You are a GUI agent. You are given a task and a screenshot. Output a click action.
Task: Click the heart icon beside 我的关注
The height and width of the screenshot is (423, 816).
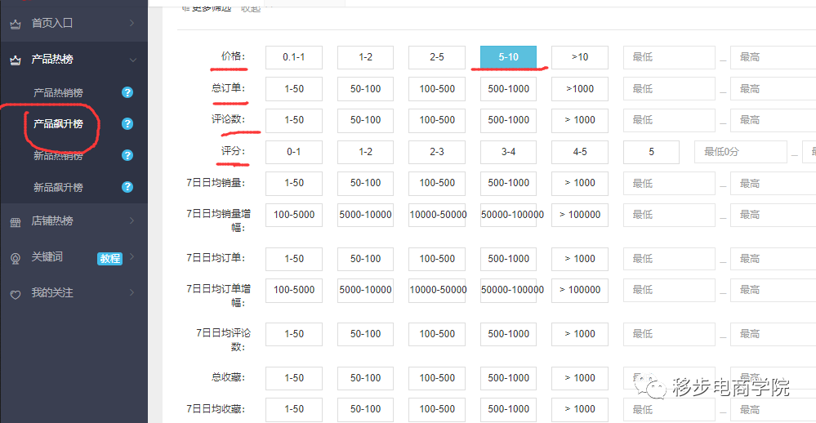(16, 295)
